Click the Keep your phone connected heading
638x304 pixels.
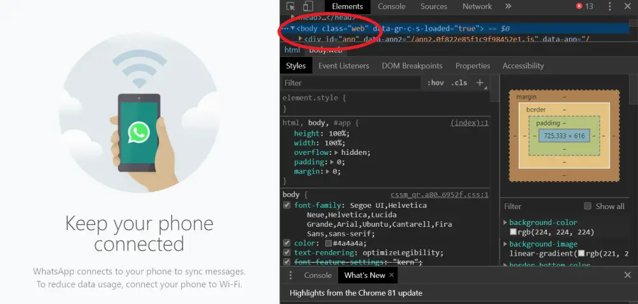pos(139,234)
